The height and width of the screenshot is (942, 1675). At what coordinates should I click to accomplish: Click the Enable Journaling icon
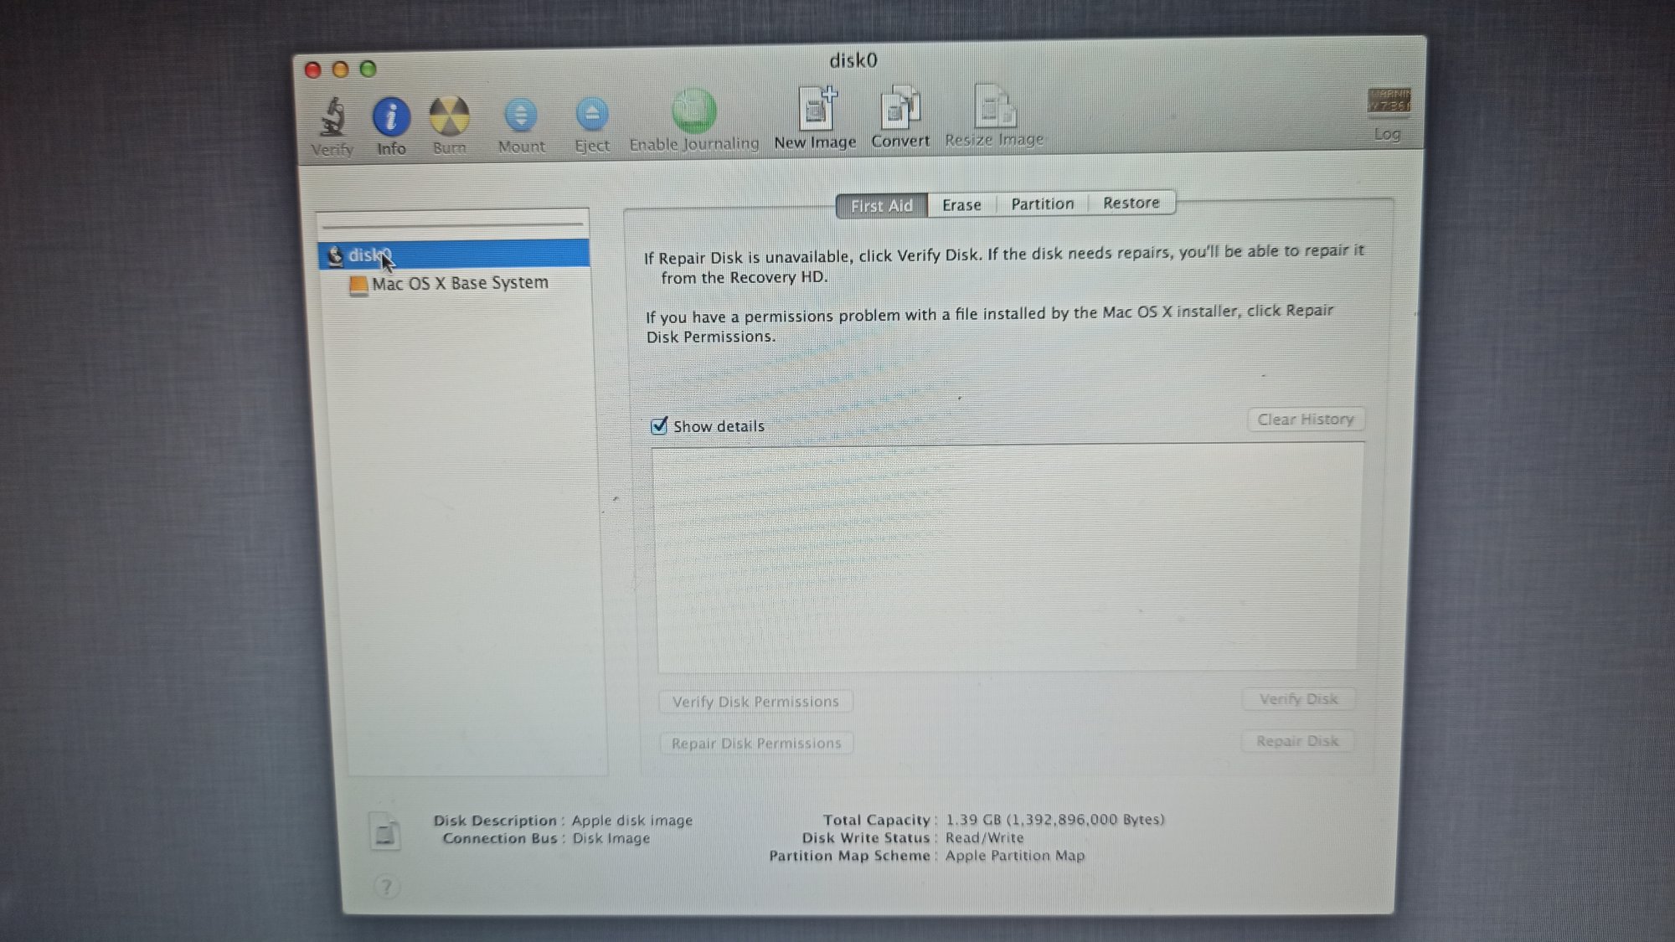(x=693, y=112)
